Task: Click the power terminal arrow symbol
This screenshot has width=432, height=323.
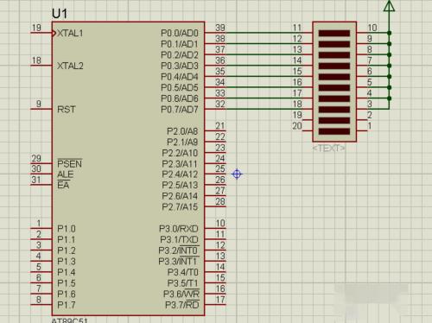Action: (x=389, y=6)
